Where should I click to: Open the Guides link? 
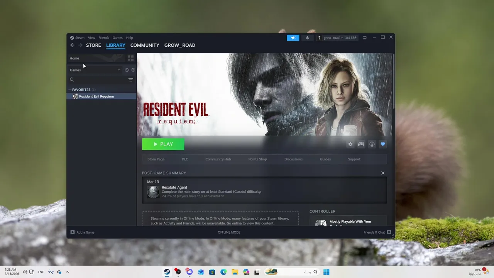point(325,159)
